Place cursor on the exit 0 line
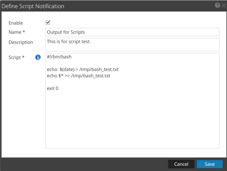This screenshot has width=227, height=171. tap(53, 88)
